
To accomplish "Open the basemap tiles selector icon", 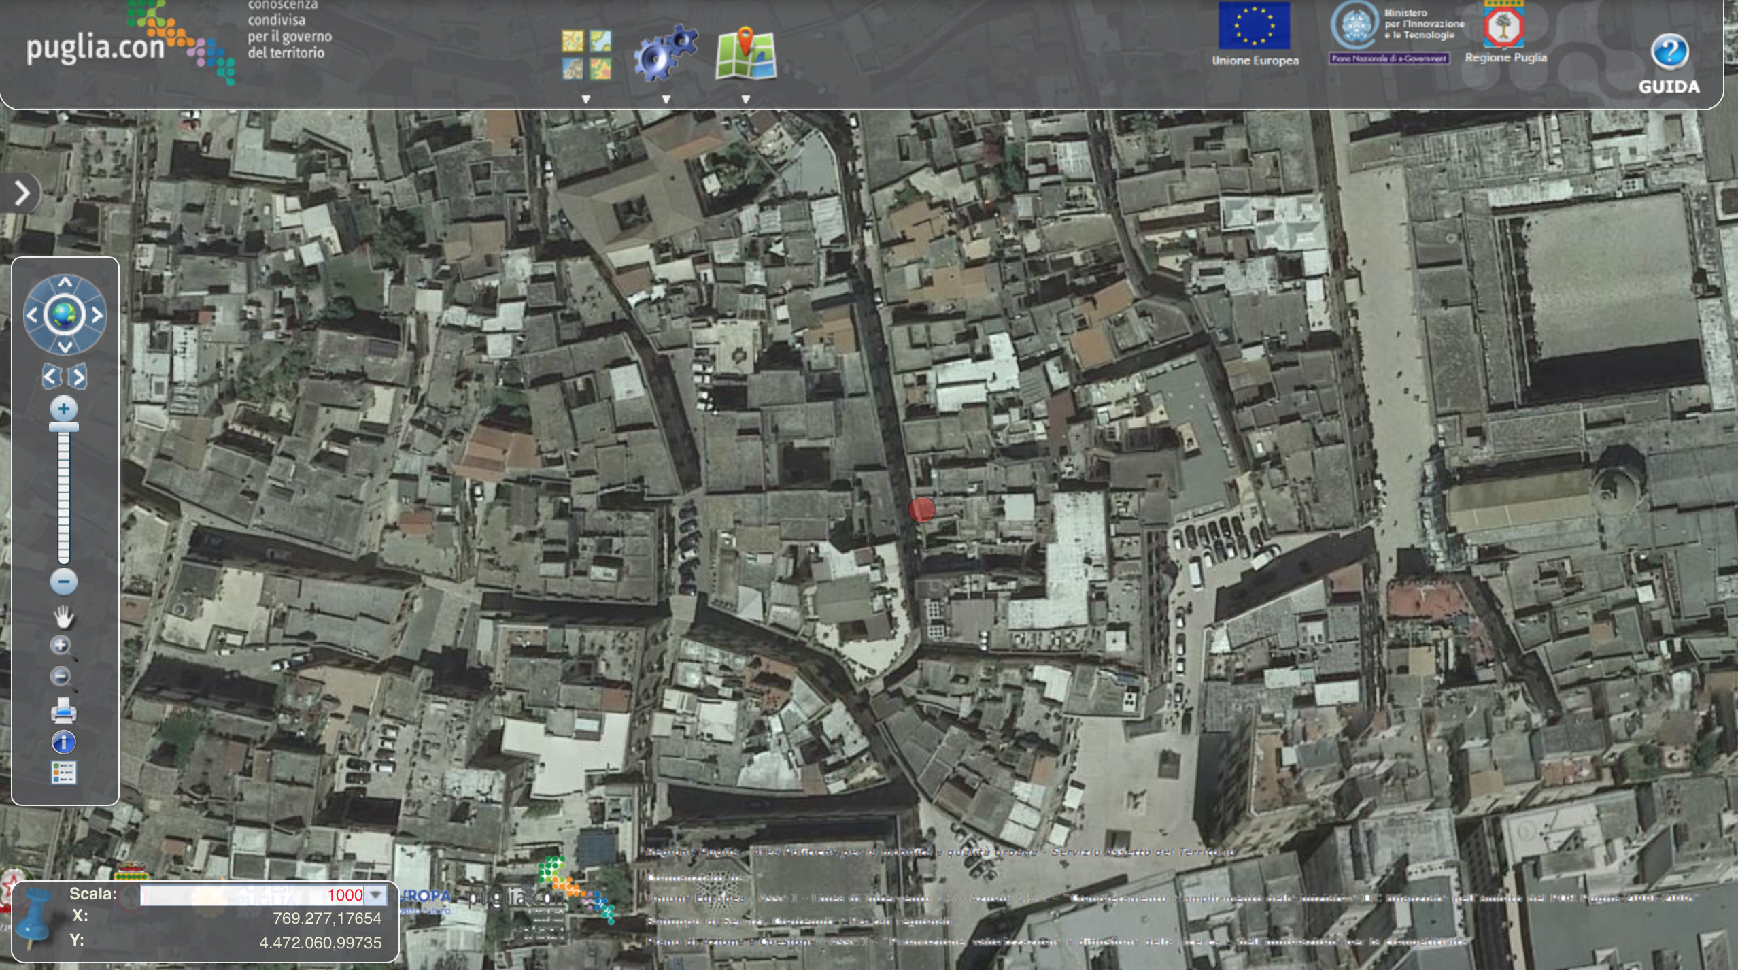I will (x=586, y=55).
